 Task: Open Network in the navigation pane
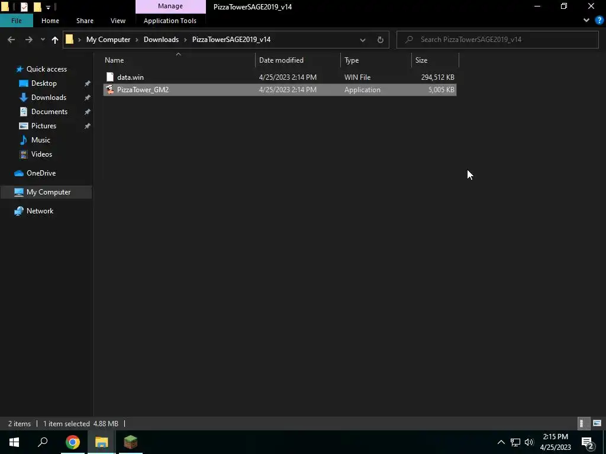tap(40, 211)
